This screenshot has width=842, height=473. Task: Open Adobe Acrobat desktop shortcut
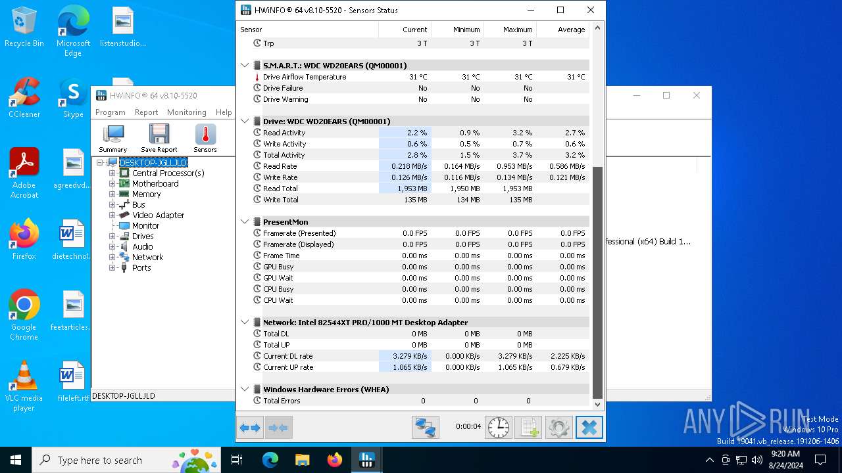(24, 173)
